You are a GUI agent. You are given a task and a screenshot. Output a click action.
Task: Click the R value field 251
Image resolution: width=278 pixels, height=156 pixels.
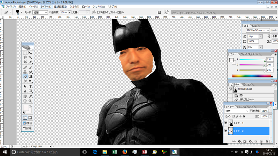click(270, 59)
